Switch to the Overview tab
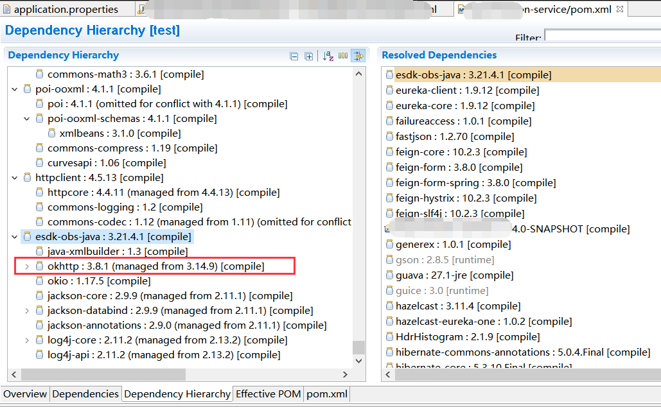 [25, 394]
